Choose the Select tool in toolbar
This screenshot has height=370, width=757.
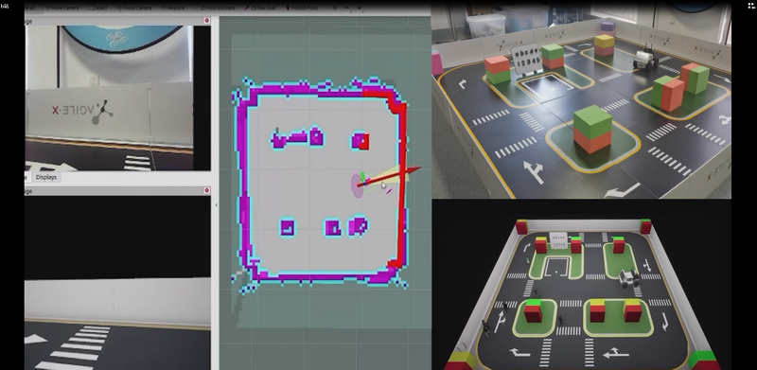98,9
